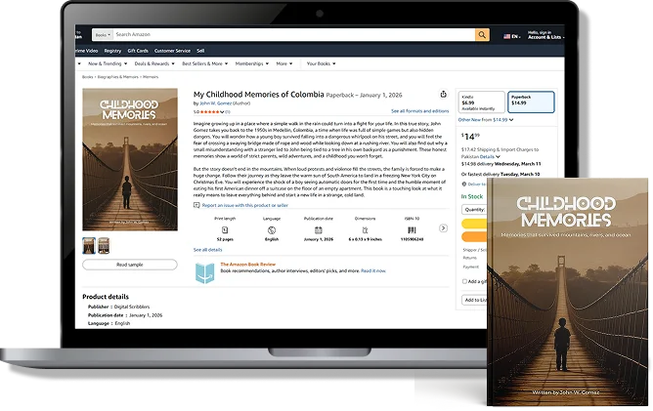Image resolution: width=653 pixels, height=411 pixels.
Task: Open the Books search category dropdown
Action: (x=103, y=35)
